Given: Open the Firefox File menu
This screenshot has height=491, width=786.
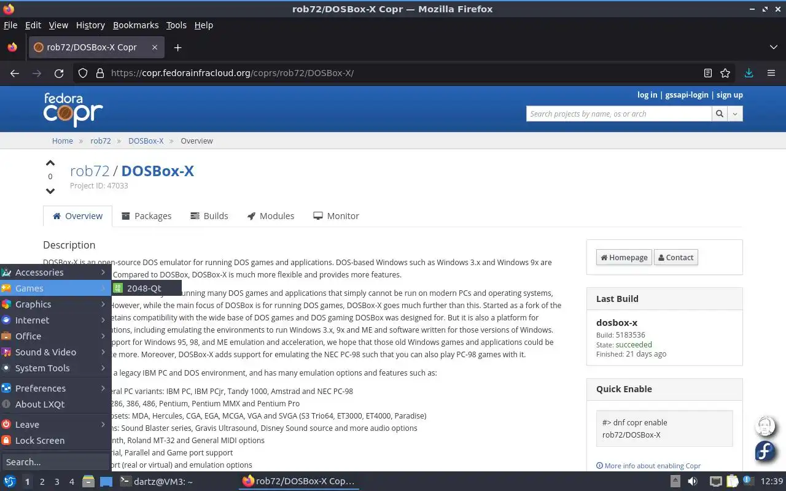Looking at the screenshot, I should [x=10, y=25].
